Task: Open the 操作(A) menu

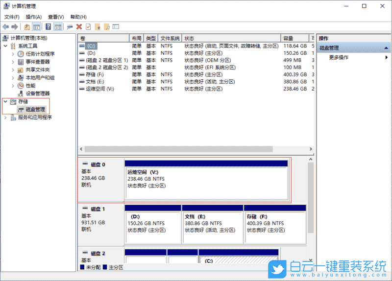Action: coord(33,17)
